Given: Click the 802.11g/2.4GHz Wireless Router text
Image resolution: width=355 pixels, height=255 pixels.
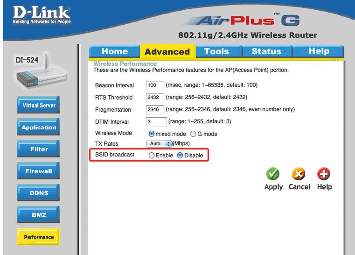Looking at the screenshot, I should coord(248,35).
